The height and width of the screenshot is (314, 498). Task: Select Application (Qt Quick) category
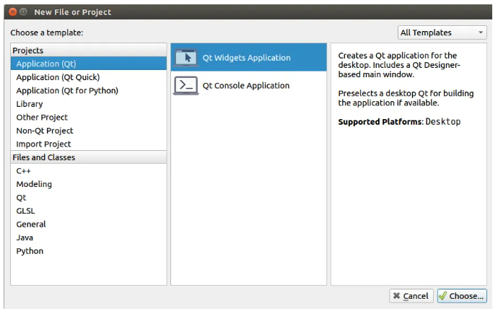[x=89, y=77]
